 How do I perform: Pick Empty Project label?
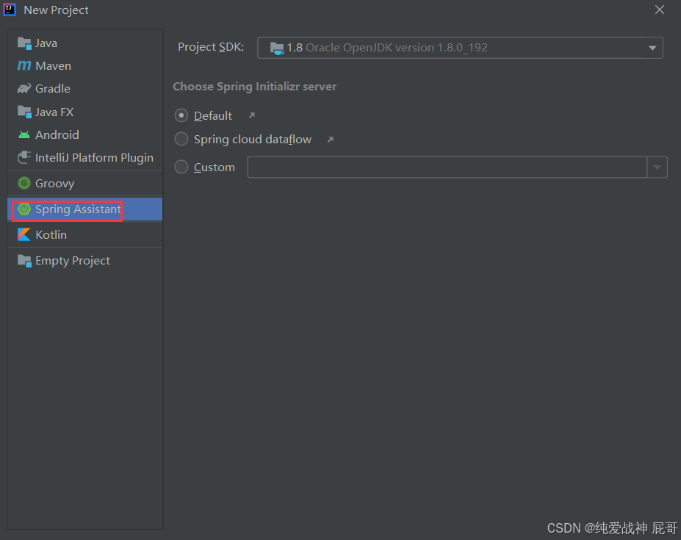coord(73,261)
